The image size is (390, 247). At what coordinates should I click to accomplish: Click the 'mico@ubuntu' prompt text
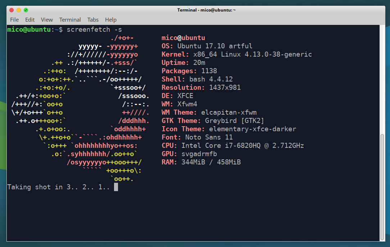coord(29,30)
